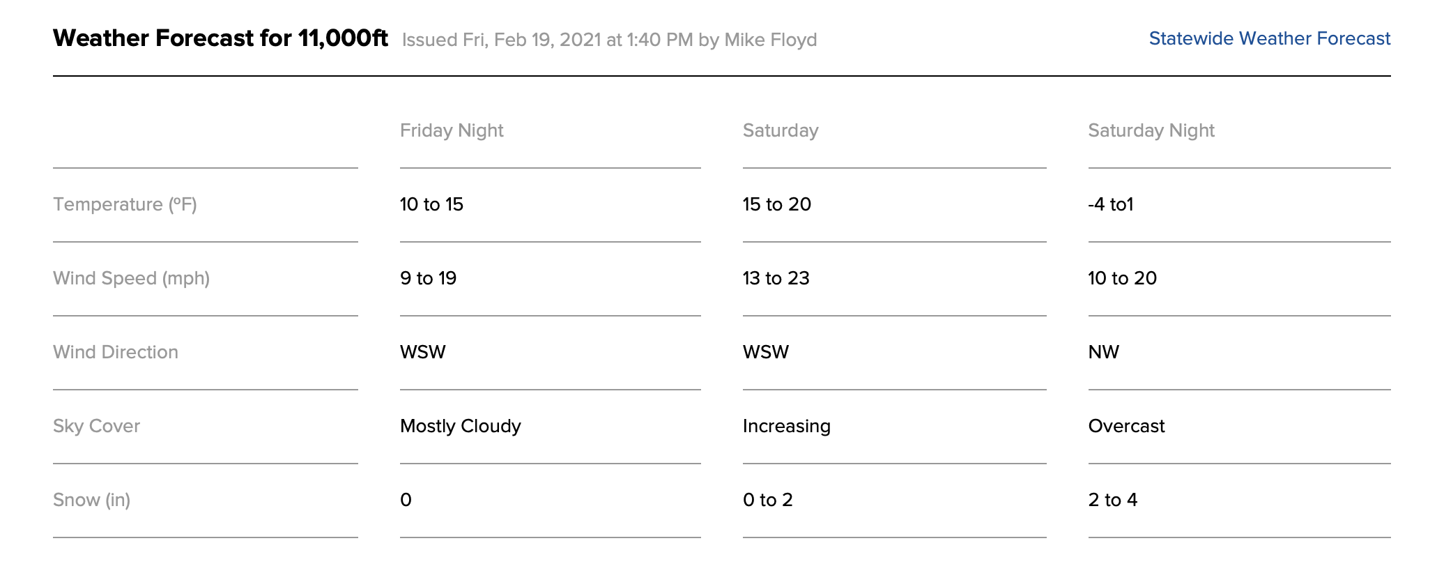Click the Wind Direction row label
Image resolution: width=1437 pixels, height=580 pixels.
[x=116, y=352]
